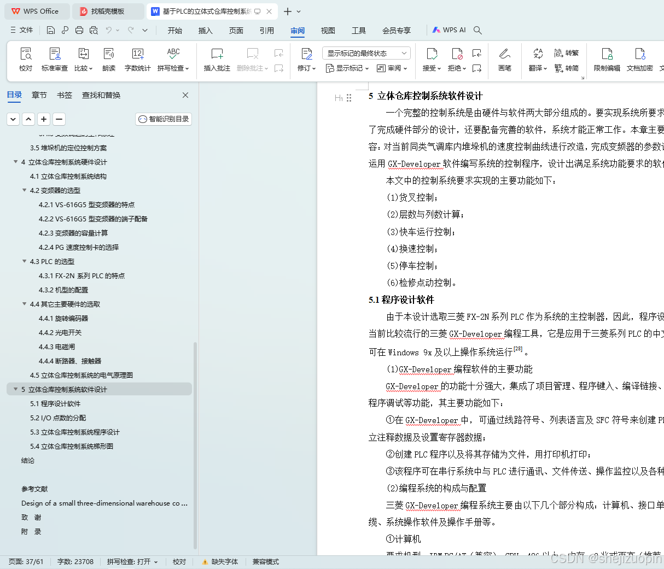
Task: Switch to the 章节 pane tab
Action: 39,95
